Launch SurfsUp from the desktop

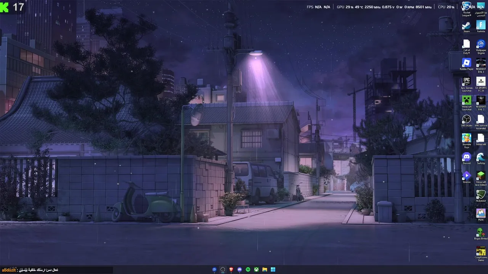click(481, 159)
